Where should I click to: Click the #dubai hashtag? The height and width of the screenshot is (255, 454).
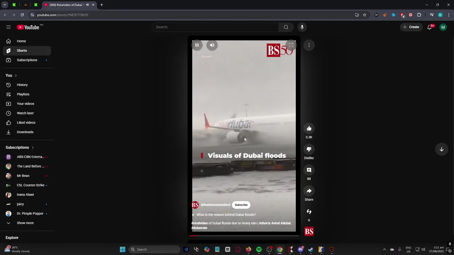[286, 223]
